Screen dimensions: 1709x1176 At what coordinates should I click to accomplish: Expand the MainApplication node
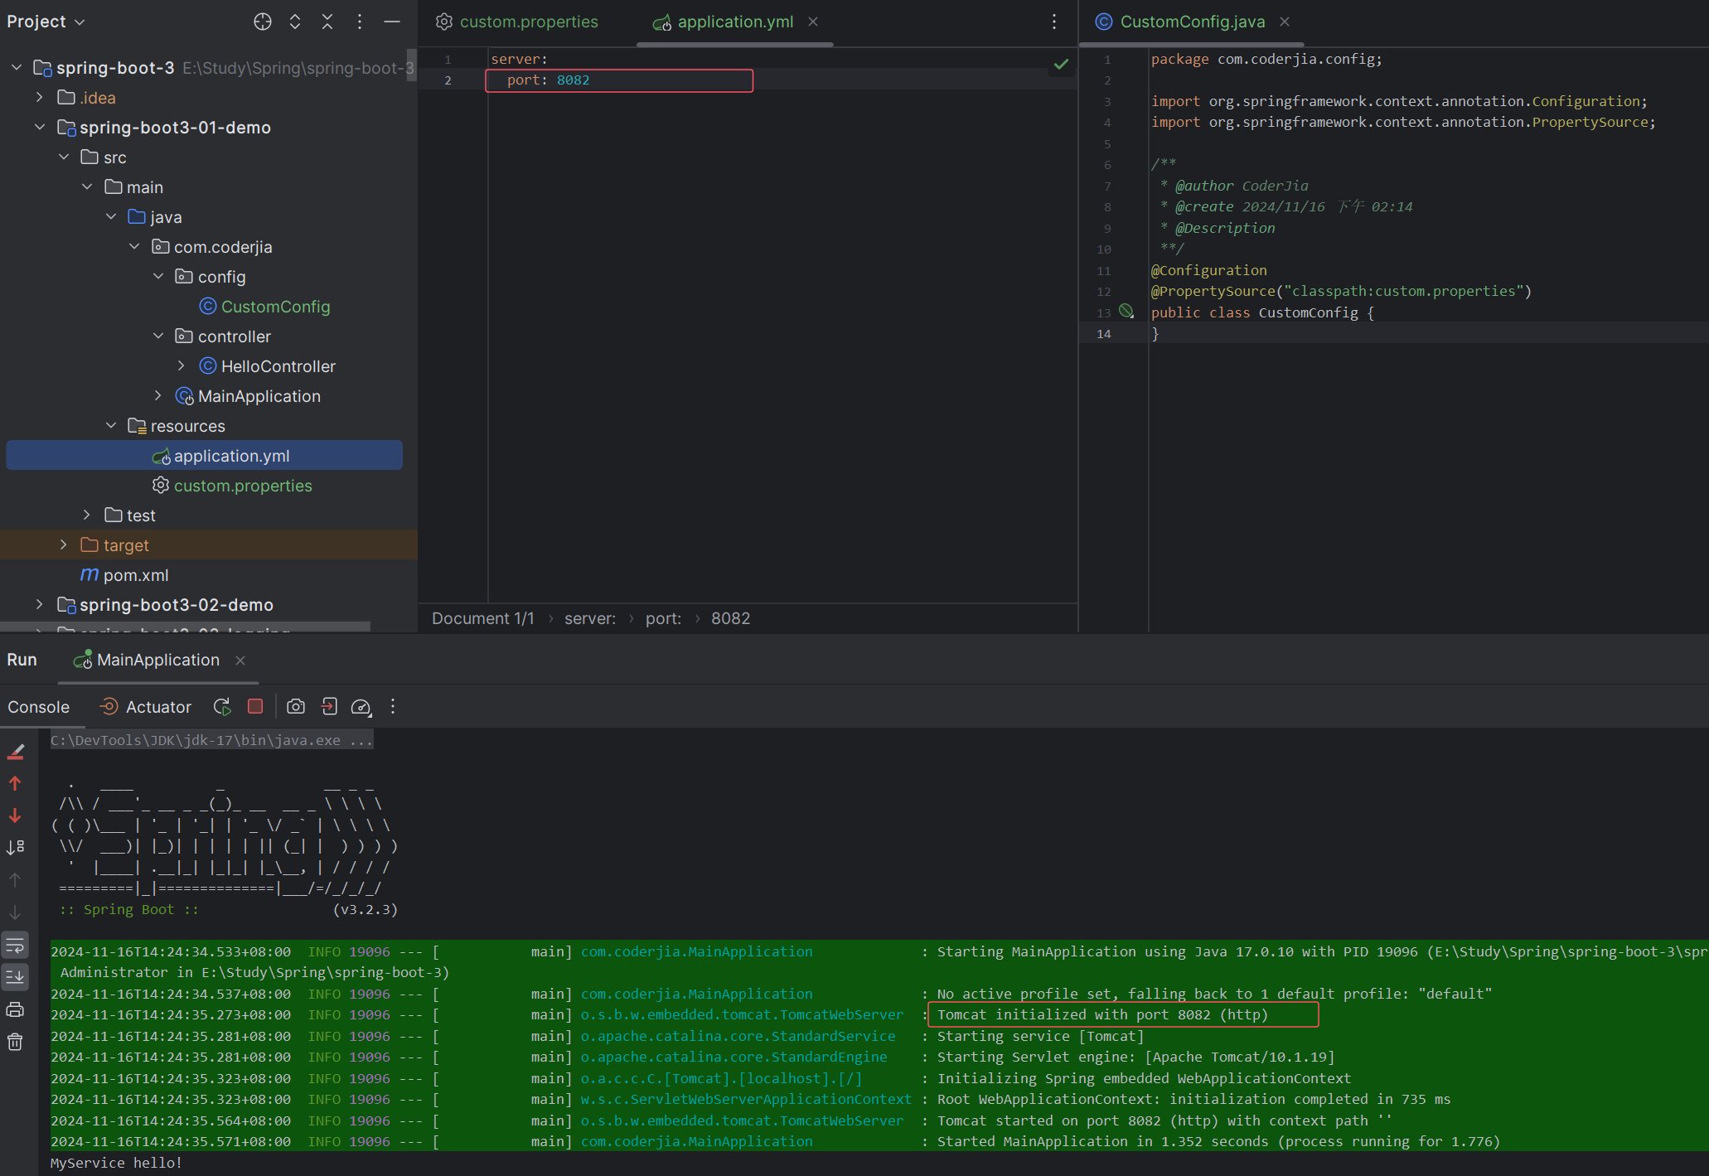(158, 395)
